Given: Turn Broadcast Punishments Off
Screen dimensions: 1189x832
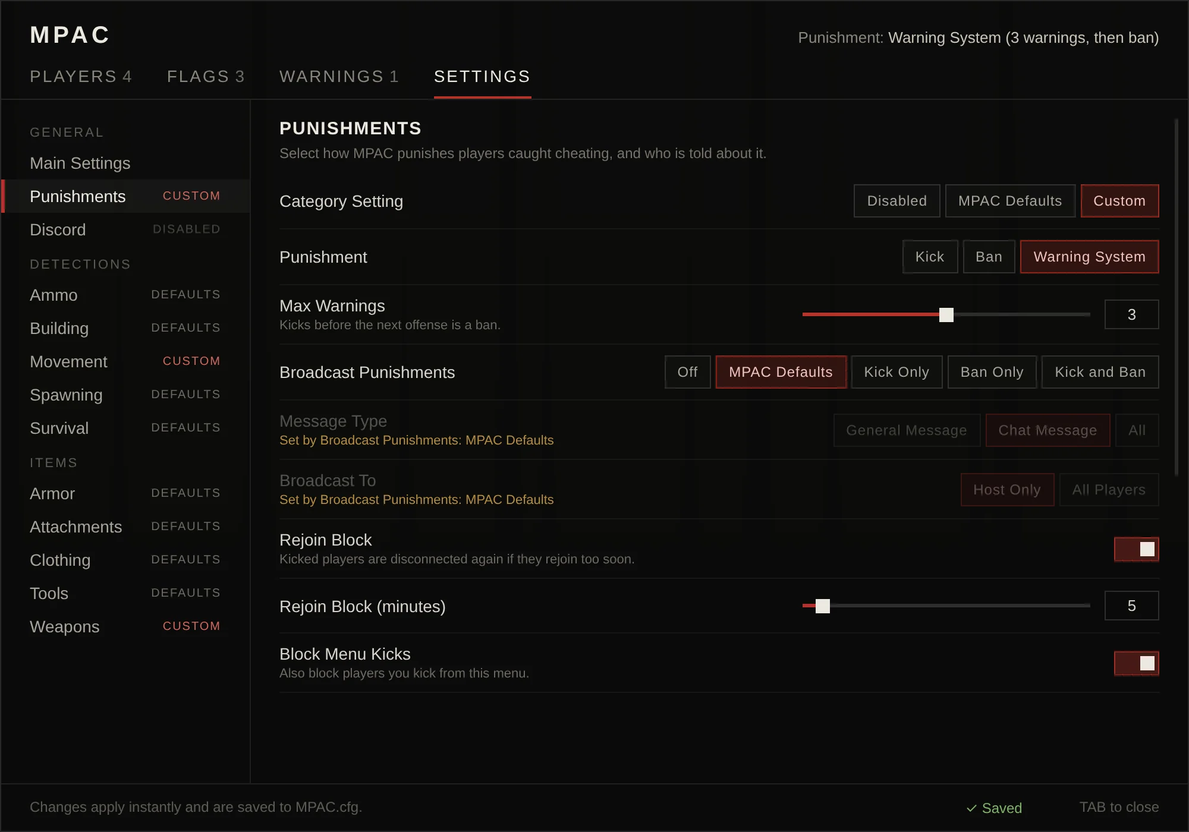Looking at the screenshot, I should click(x=687, y=372).
